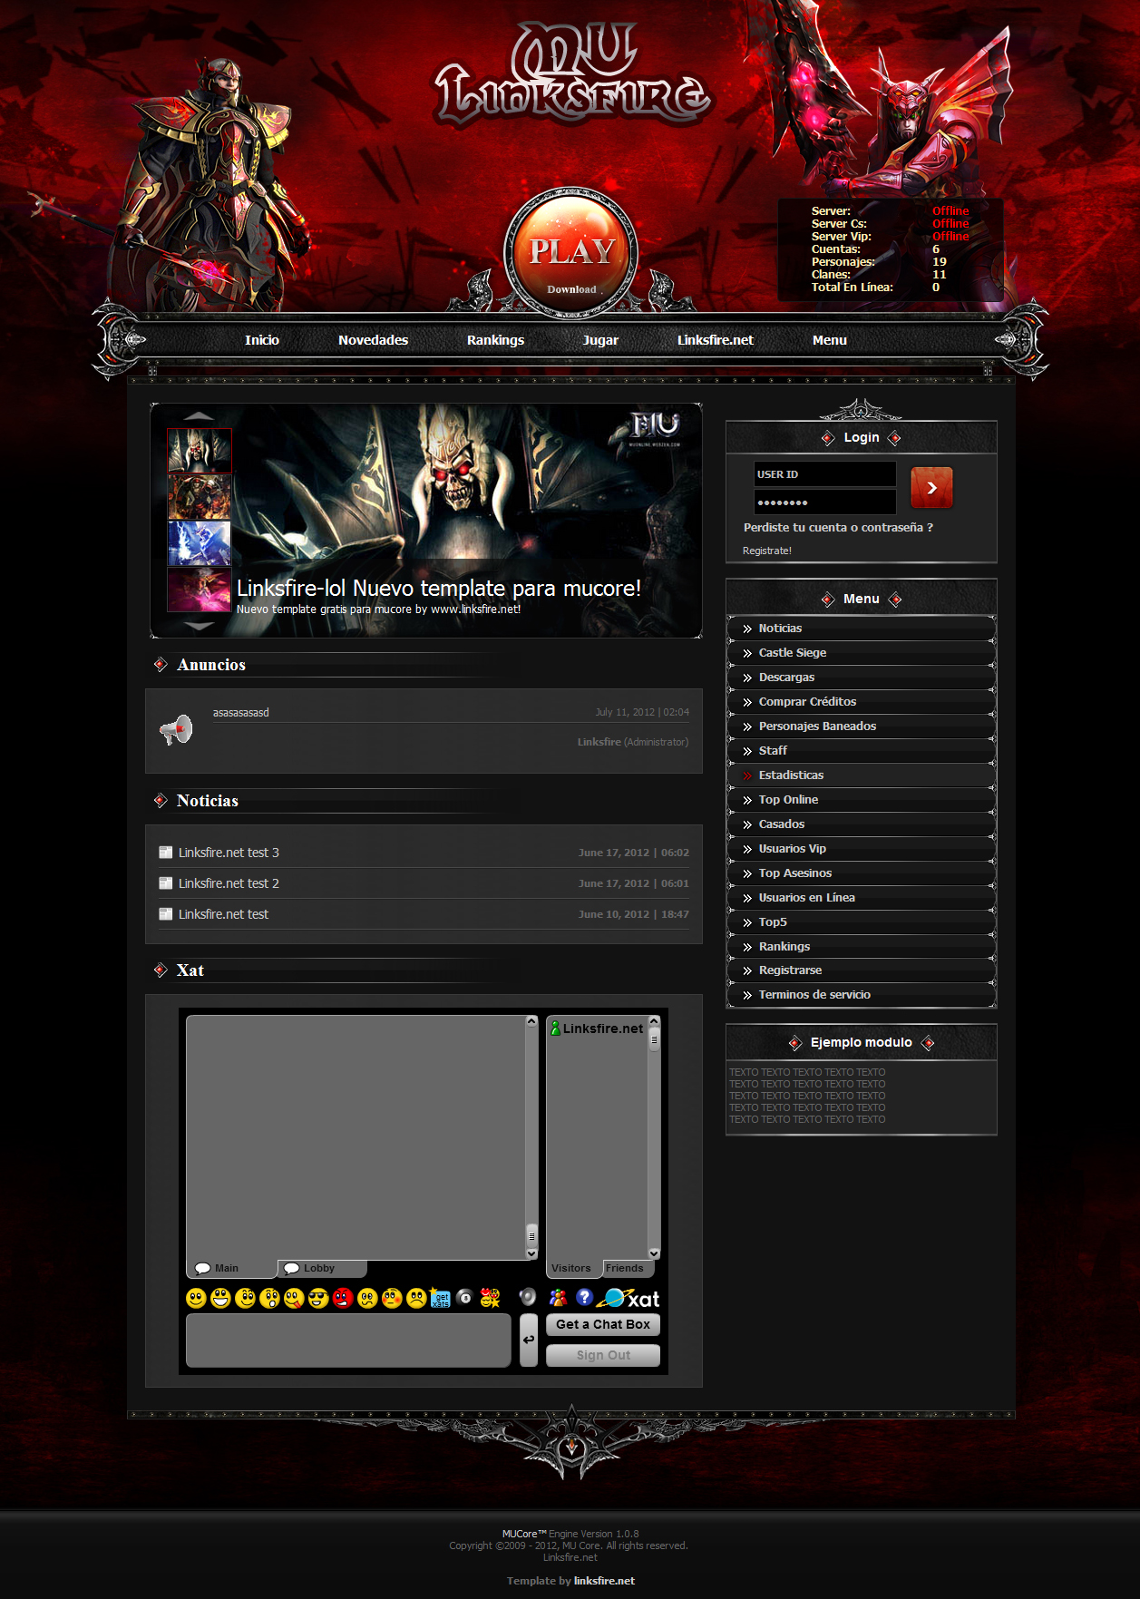Switch to the Visitors tab
This screenshot has width=1140, height=1599.
click(574, 1268)
